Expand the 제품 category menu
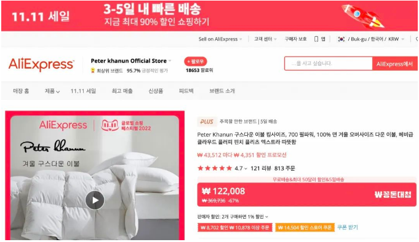 click(x=52, y=91)
